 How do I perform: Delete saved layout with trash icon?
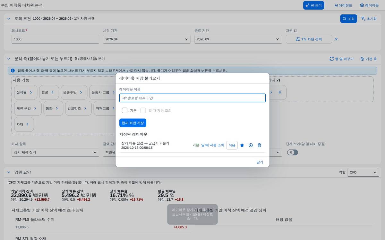[260, 145]
